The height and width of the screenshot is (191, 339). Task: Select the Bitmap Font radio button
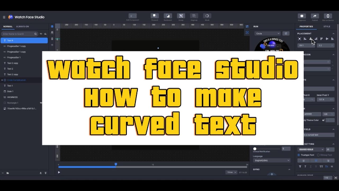tap(318, 155)
